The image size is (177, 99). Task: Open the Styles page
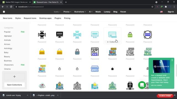pyautogui.click(x=18, y=18)
